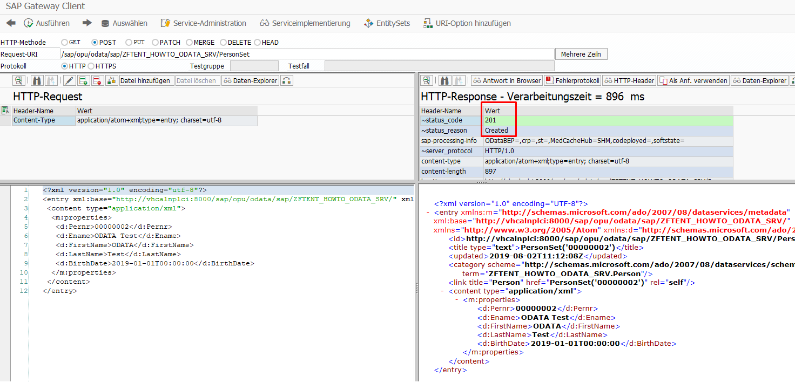The height and width of the screenshot is (383, 795).
Task: Select the POST HTTP method
Action: point(95,42)
